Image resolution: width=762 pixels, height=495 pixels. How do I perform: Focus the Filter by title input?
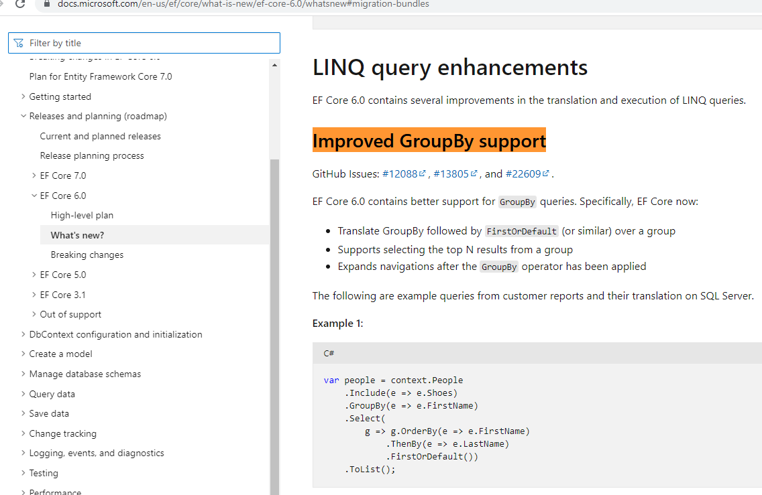point(144,43)
